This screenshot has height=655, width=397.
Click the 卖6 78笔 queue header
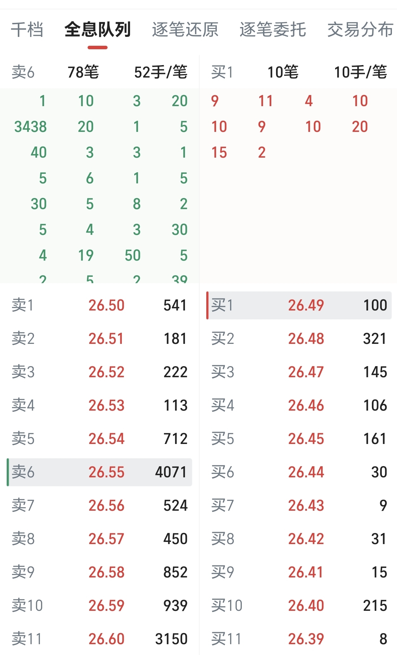(x=99, y=72)
